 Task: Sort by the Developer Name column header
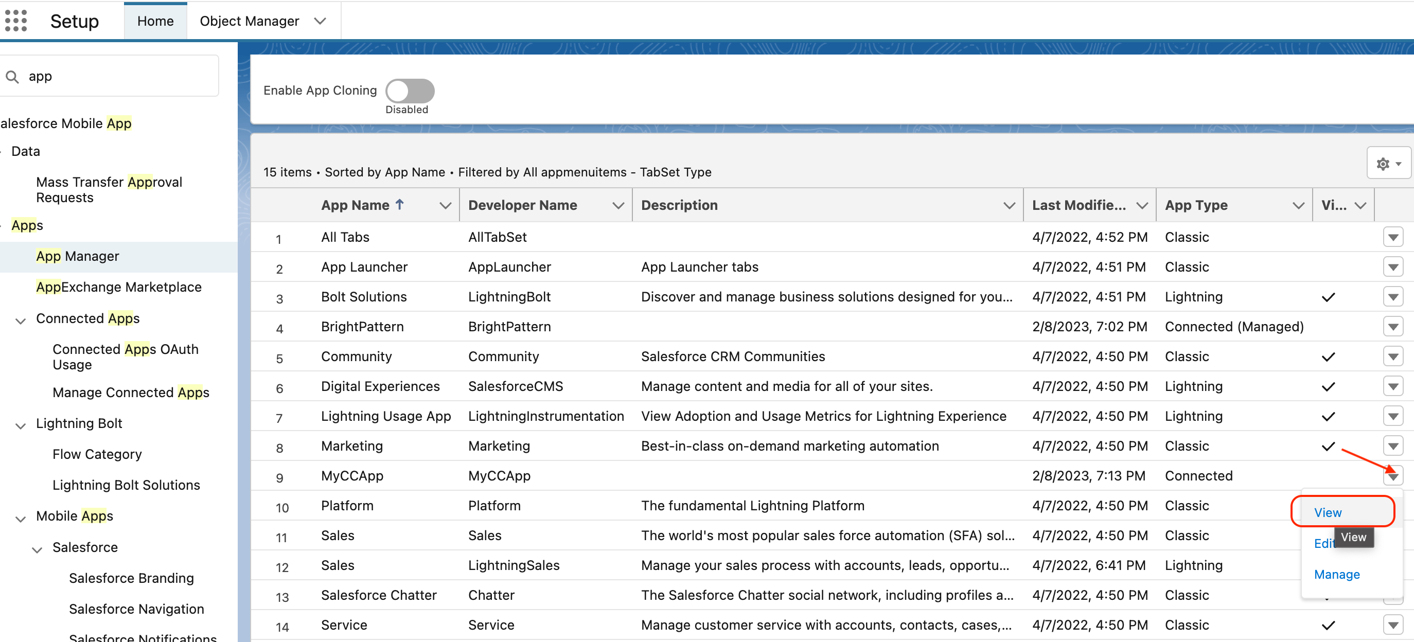522,205
